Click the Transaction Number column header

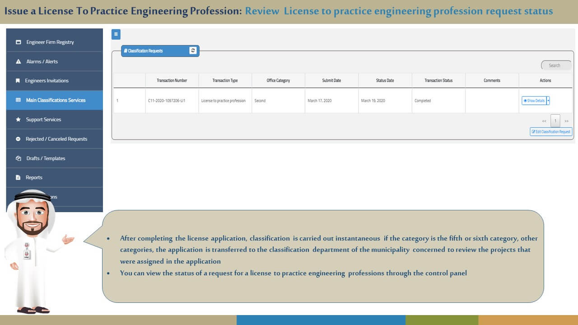pyautogui.click(x=172, y=80)
